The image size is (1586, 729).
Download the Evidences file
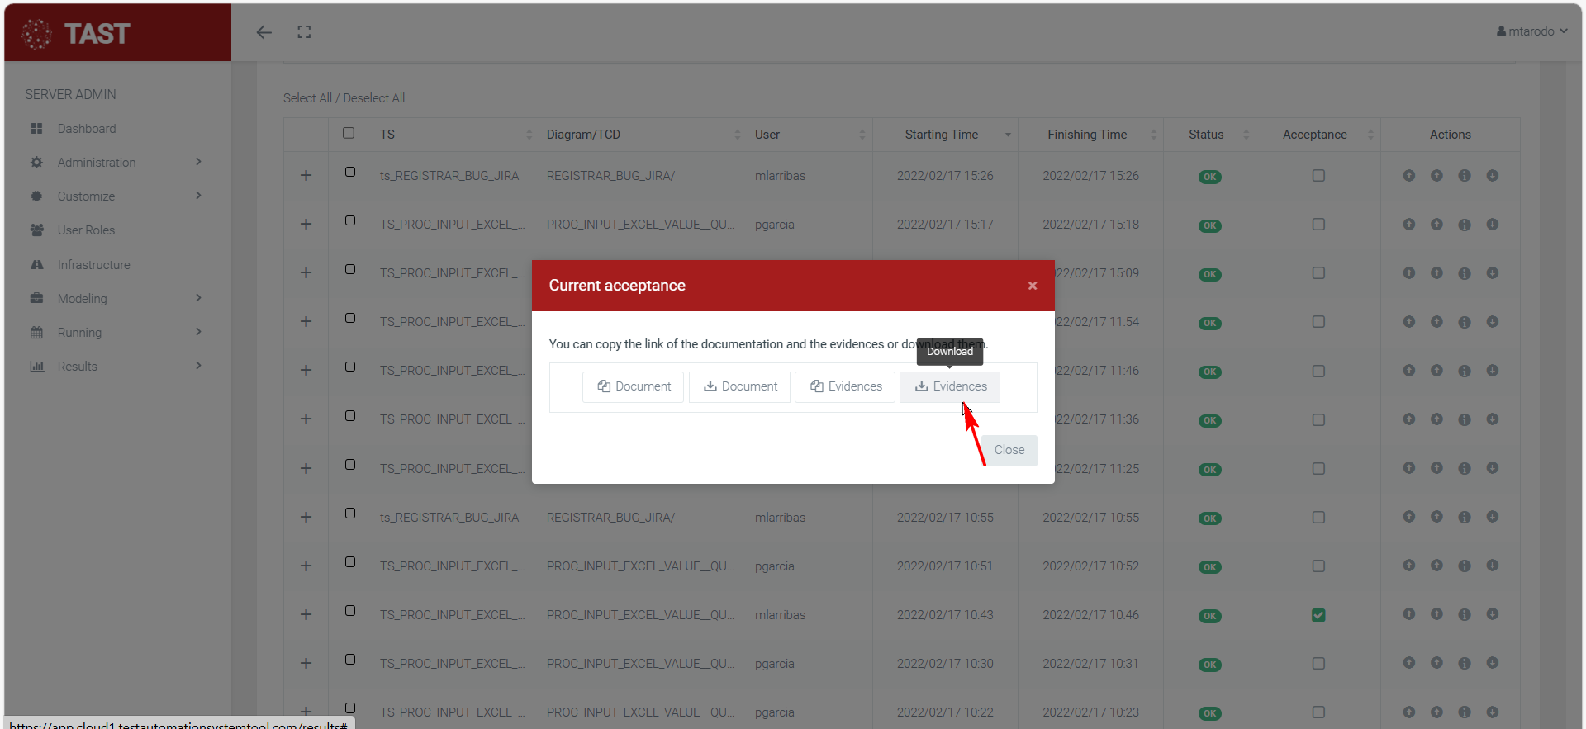coord(950,386)
